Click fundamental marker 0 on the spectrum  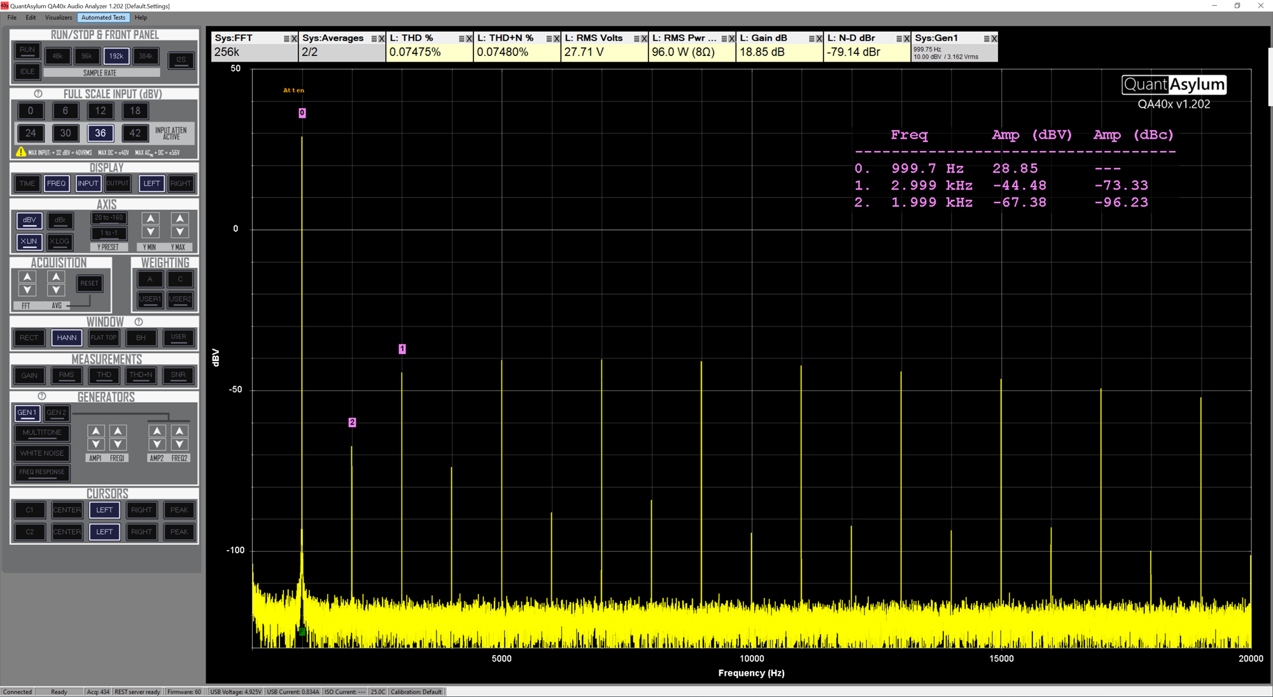click(302, 113)
